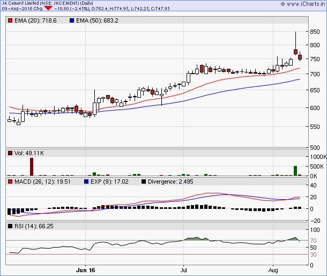
Task: Click the text 'RSI (14): 66.25'
Action: point(34,226)
